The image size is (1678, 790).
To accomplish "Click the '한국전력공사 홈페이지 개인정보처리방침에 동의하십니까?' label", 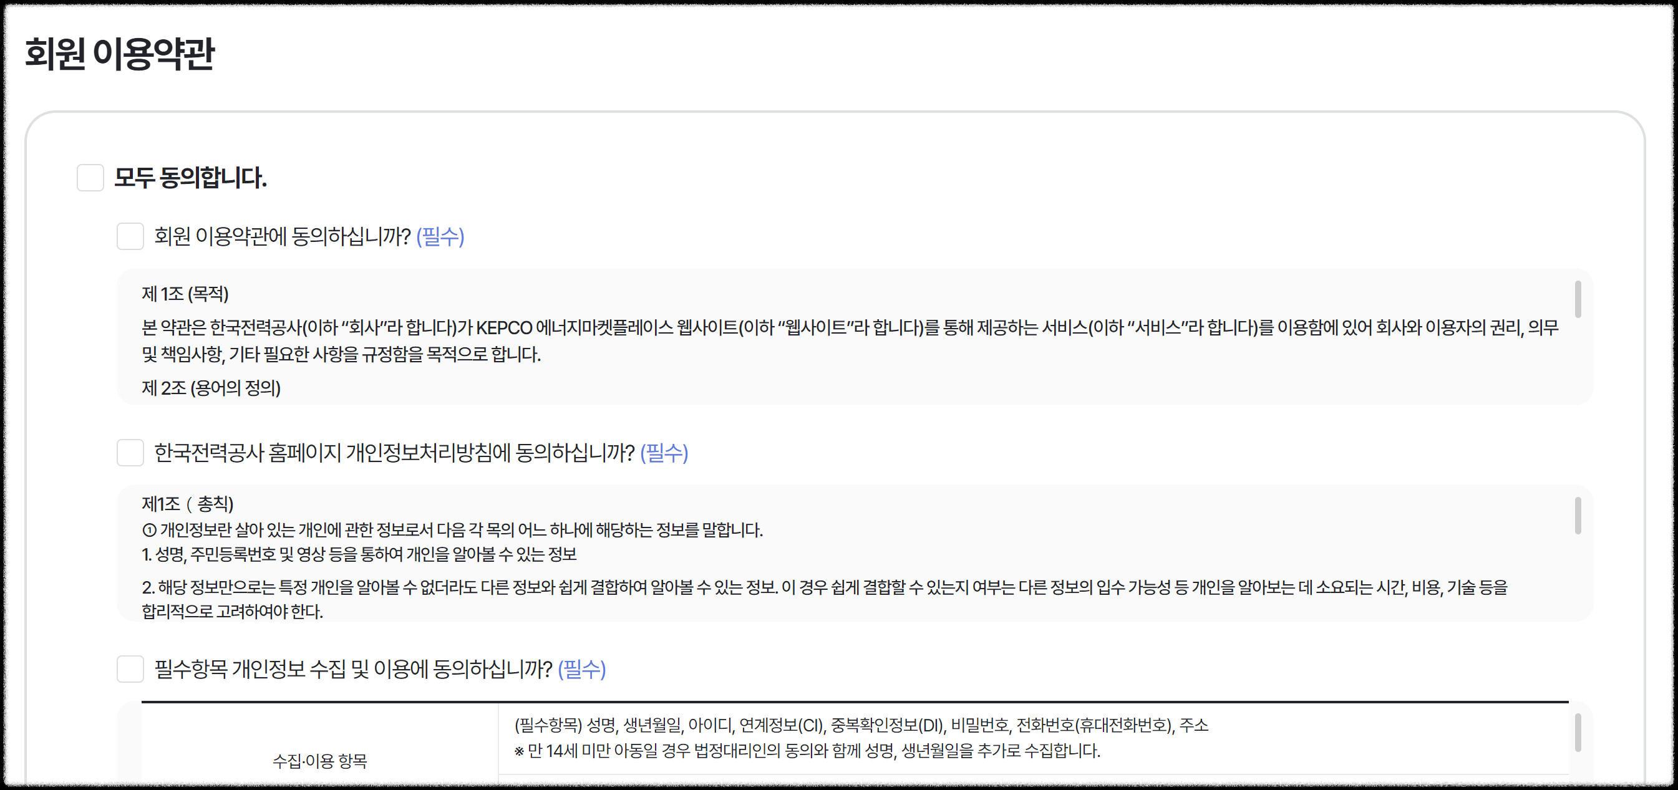I will tap(394, 452).
